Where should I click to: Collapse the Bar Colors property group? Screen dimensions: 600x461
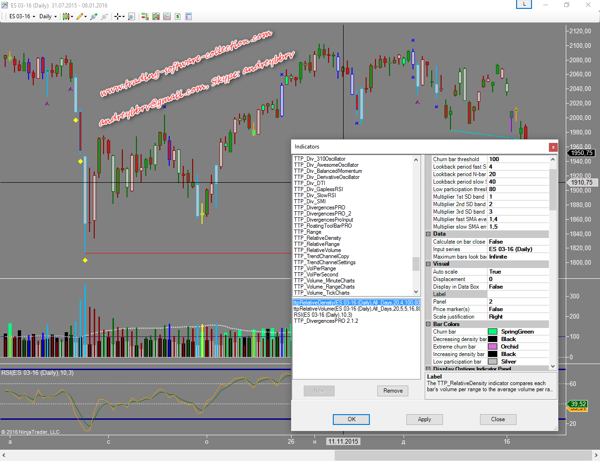(428, 324)
